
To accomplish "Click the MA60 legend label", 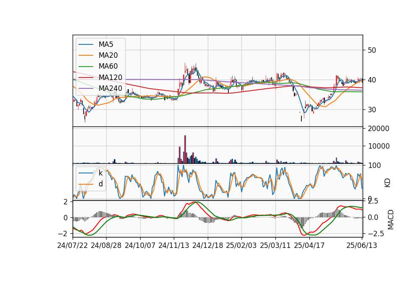I will coord(108,66).
